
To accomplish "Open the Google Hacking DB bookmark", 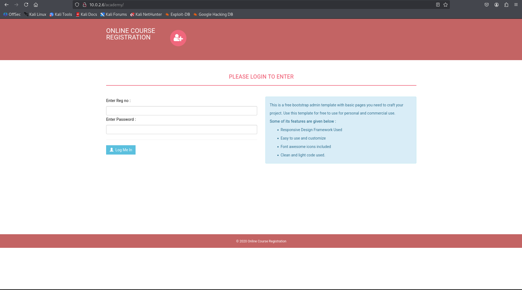I will coord(213,14).
